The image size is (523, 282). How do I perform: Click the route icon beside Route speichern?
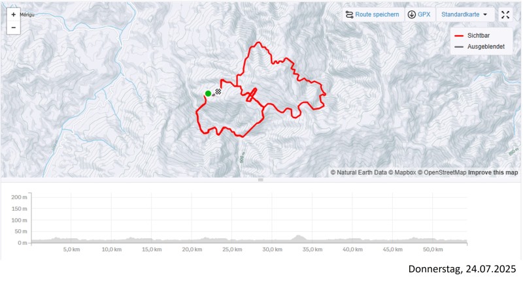[x=349, y=14]
